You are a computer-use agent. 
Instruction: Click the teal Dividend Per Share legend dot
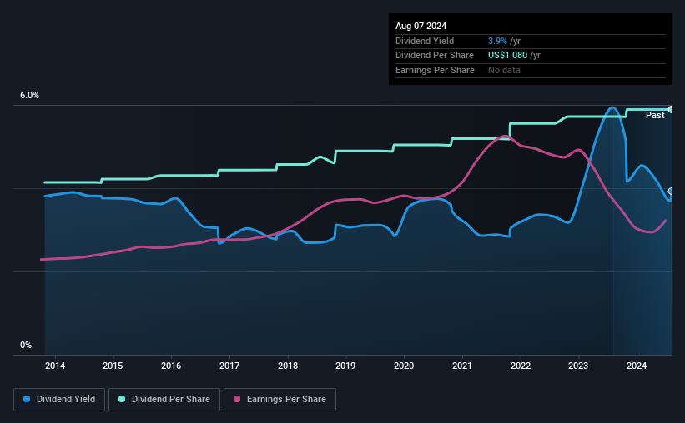click(122, 399)
